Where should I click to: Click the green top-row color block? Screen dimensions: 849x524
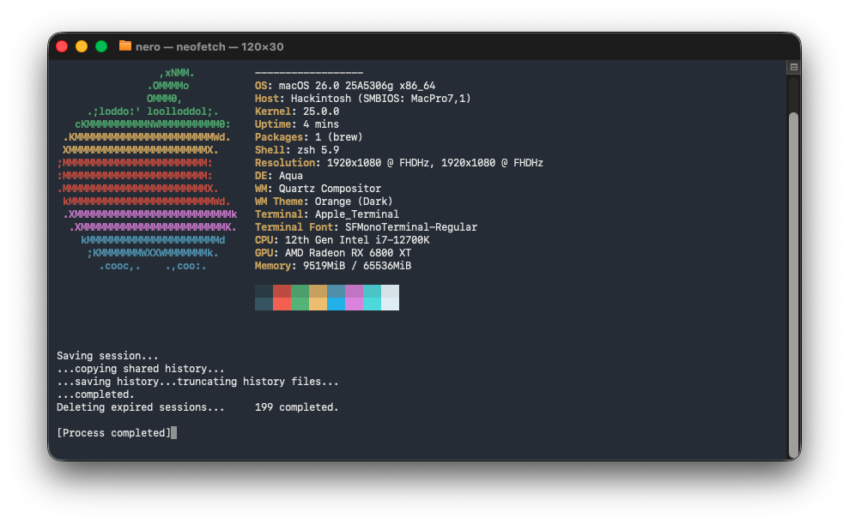click(x=300, y=291)
